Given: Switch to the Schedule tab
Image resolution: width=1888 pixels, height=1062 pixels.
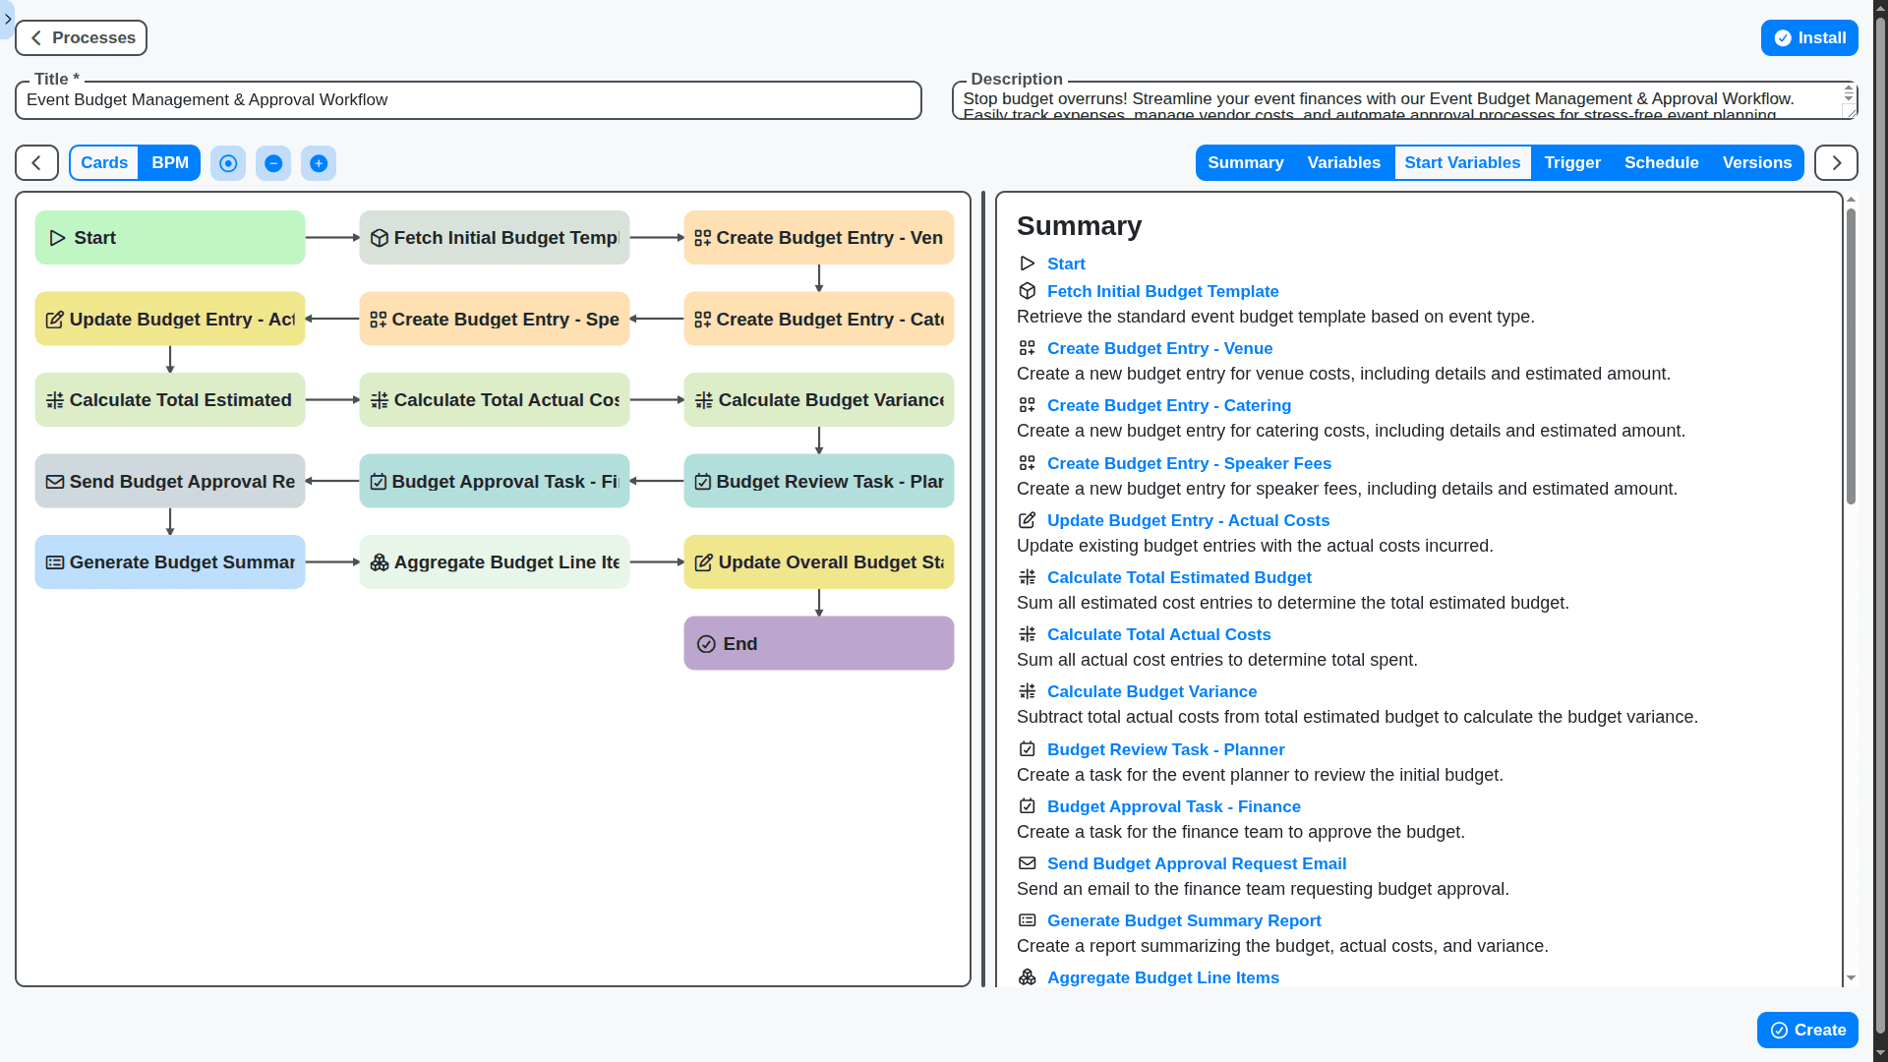Looking at the screenshot, I should coord(1662,162).
